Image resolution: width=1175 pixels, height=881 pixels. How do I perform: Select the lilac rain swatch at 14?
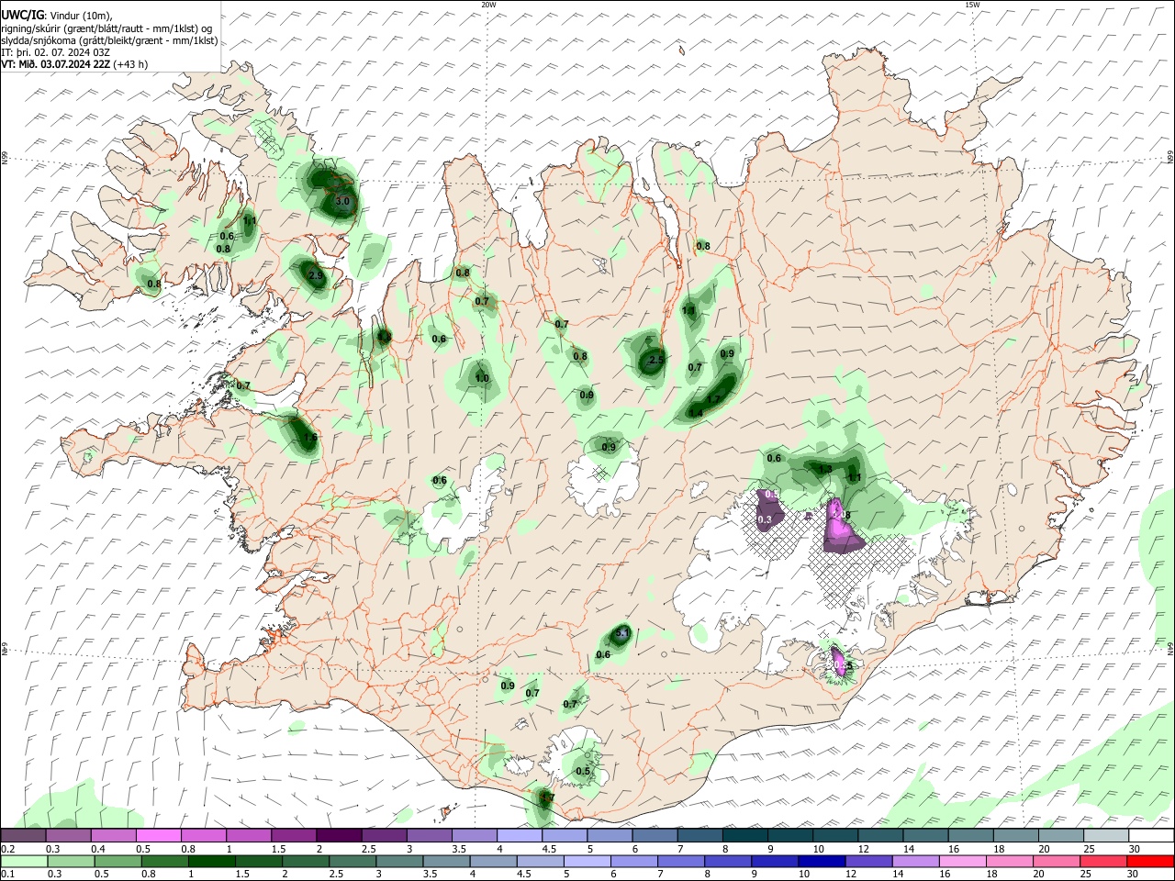click(x=915, y=861)
